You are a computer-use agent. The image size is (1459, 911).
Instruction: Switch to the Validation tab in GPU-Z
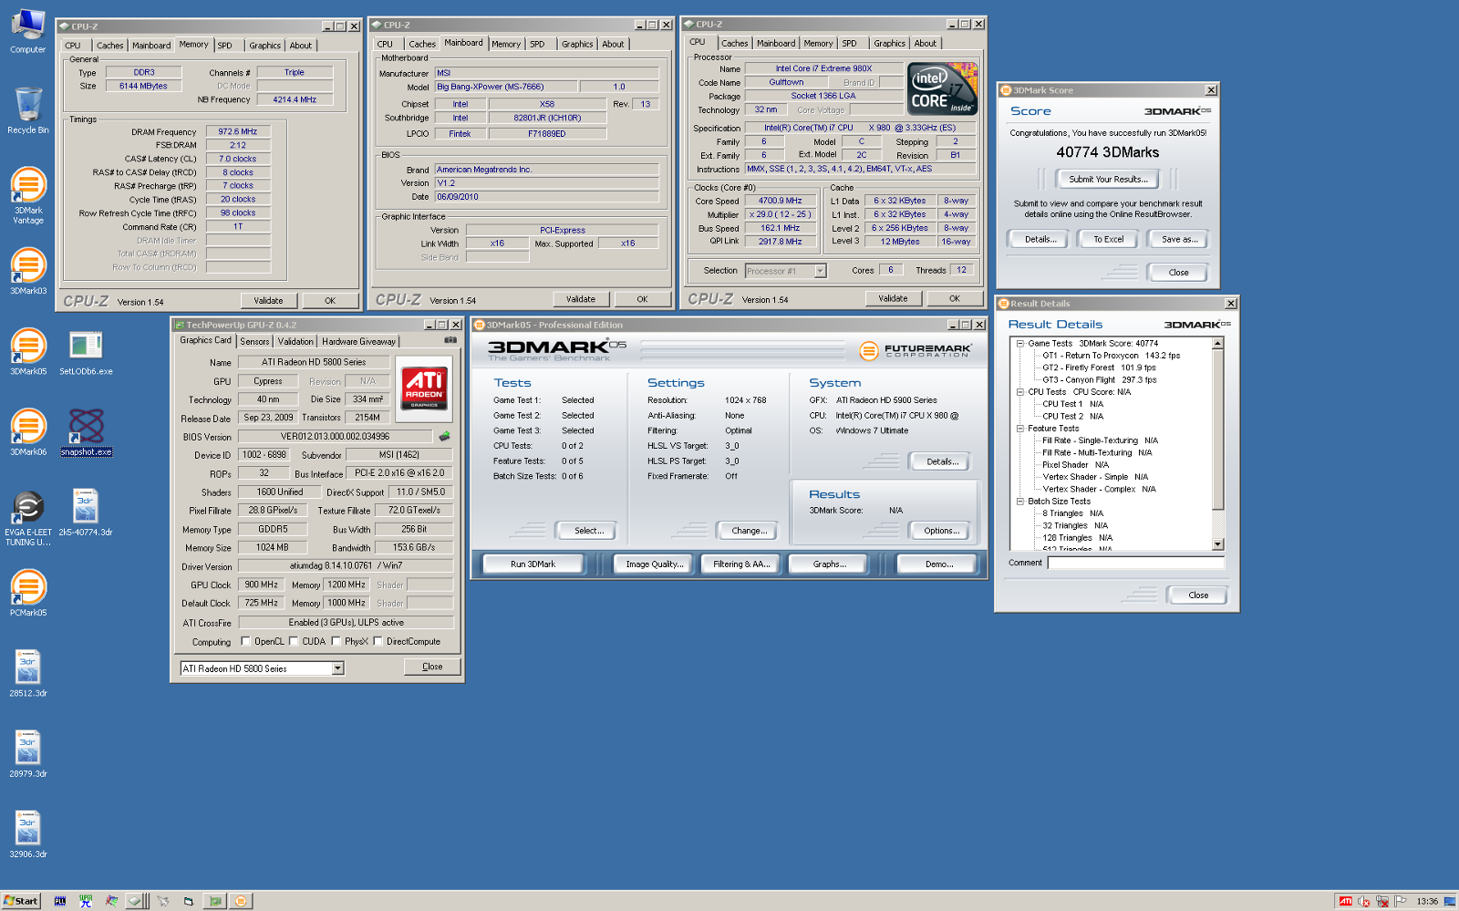tap(295, 341)
